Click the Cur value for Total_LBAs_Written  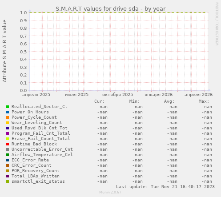coord(102,176)
